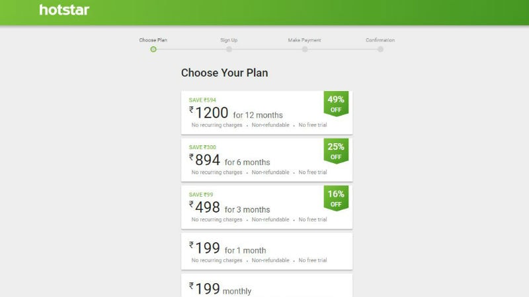Click the Sign Up step circle

229,49
